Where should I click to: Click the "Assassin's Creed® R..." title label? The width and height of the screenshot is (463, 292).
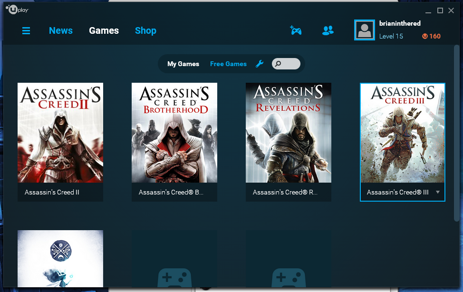coord(285,192)
